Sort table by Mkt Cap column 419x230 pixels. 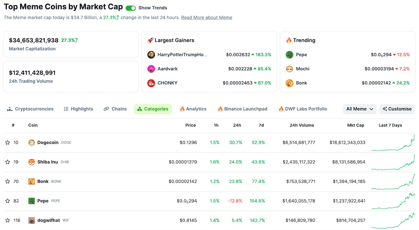tap(356, 125)
